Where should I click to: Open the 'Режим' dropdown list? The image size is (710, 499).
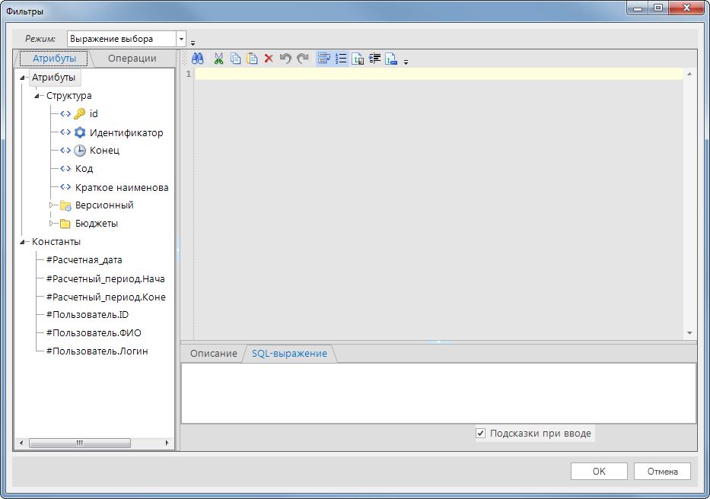181,39
